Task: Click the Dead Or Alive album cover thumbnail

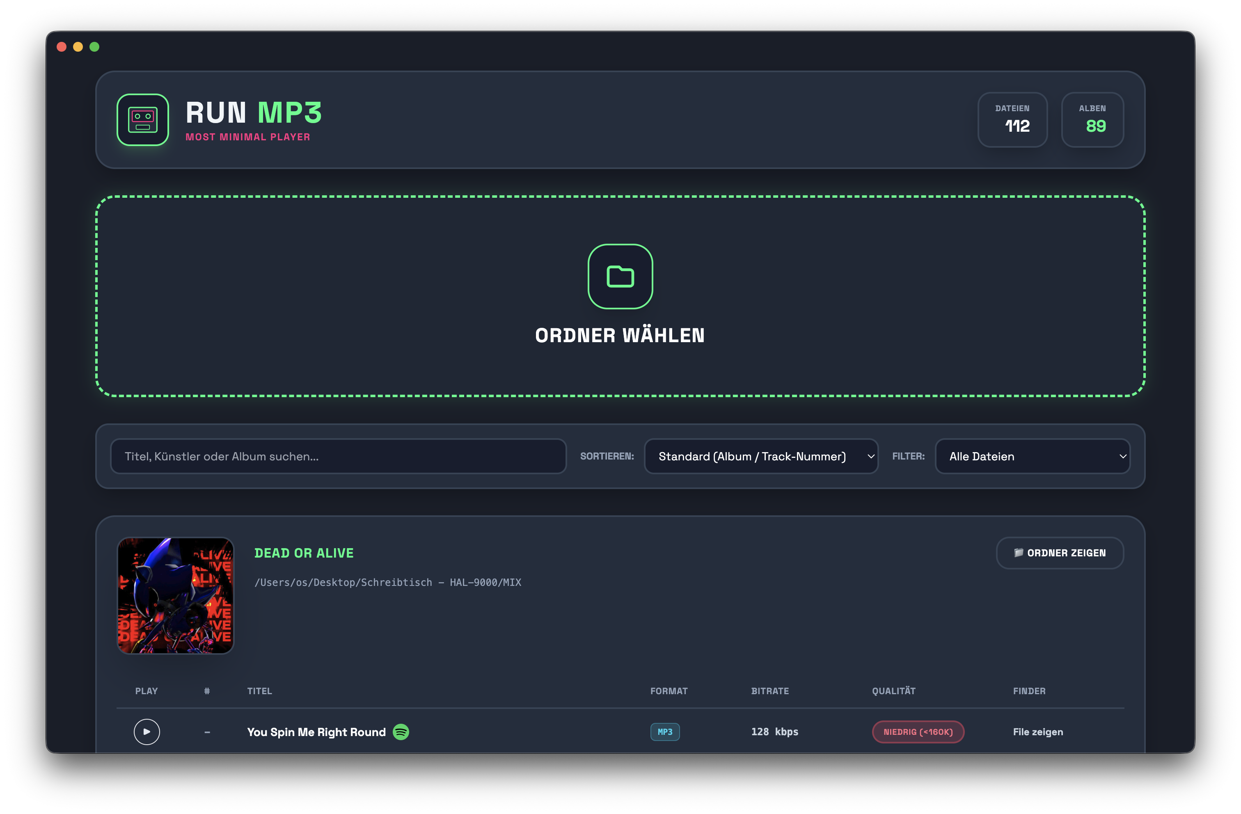Action: (176, 595)
